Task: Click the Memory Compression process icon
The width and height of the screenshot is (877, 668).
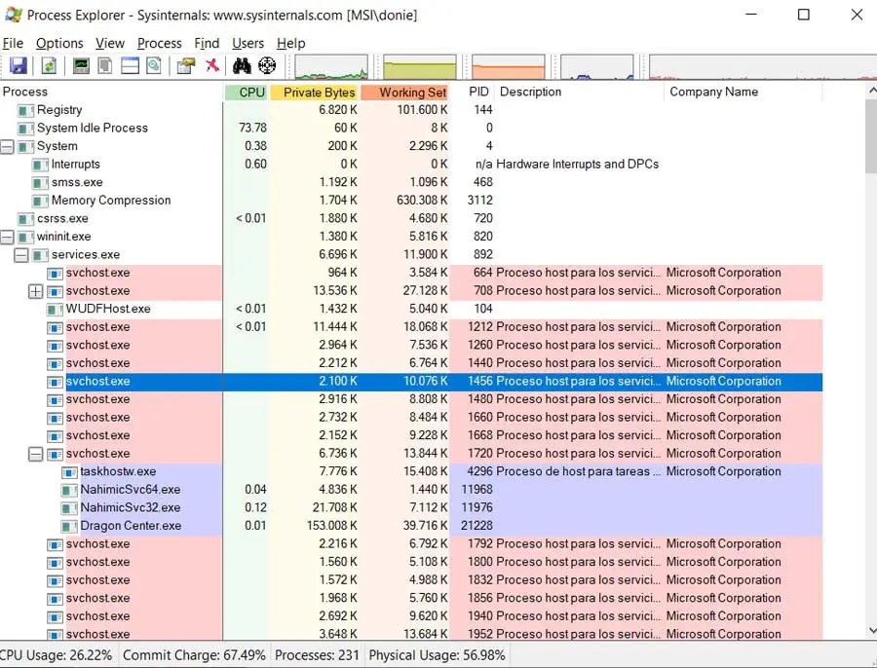Action: coord(40,201)
